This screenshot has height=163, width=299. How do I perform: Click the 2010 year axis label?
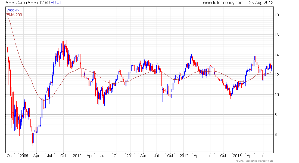(x=77, y=156)
